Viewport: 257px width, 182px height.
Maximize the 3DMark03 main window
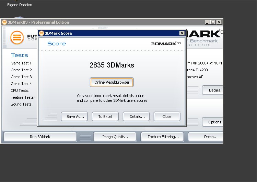(213, 22)
